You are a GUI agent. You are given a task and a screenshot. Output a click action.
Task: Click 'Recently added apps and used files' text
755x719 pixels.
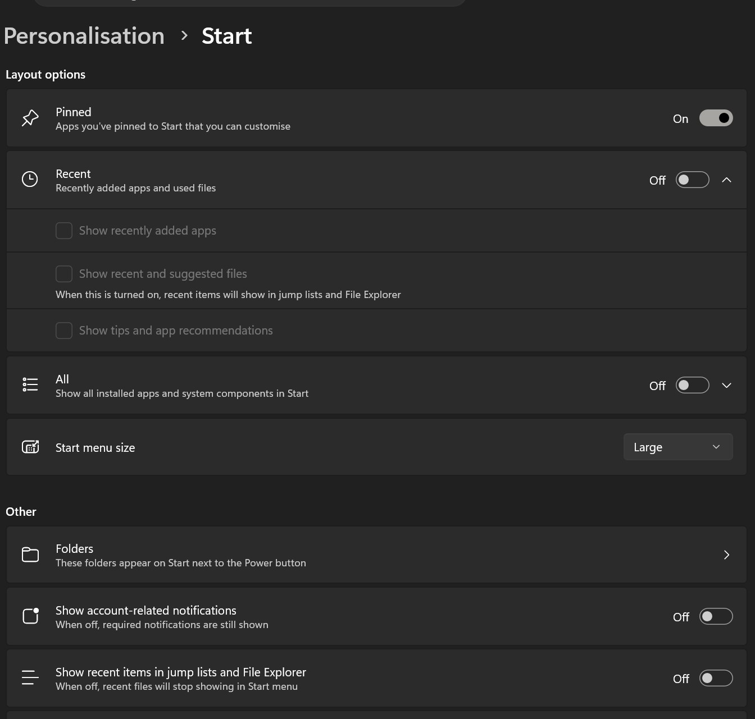[135, 188]
